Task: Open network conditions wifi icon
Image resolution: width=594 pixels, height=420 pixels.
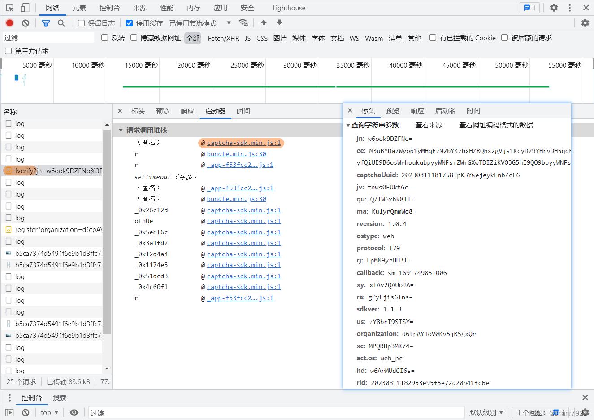Action: click(243, 23)
